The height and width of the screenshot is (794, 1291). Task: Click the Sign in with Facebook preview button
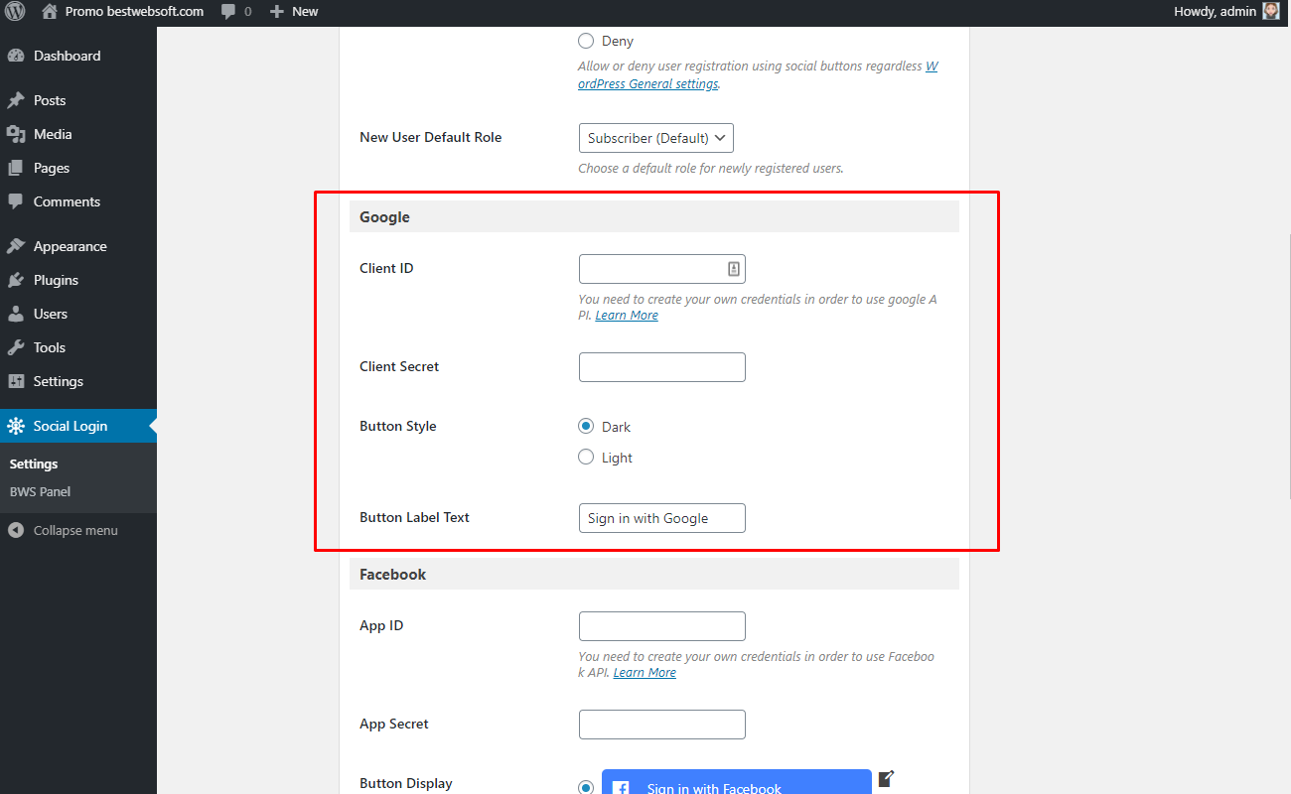737,782
